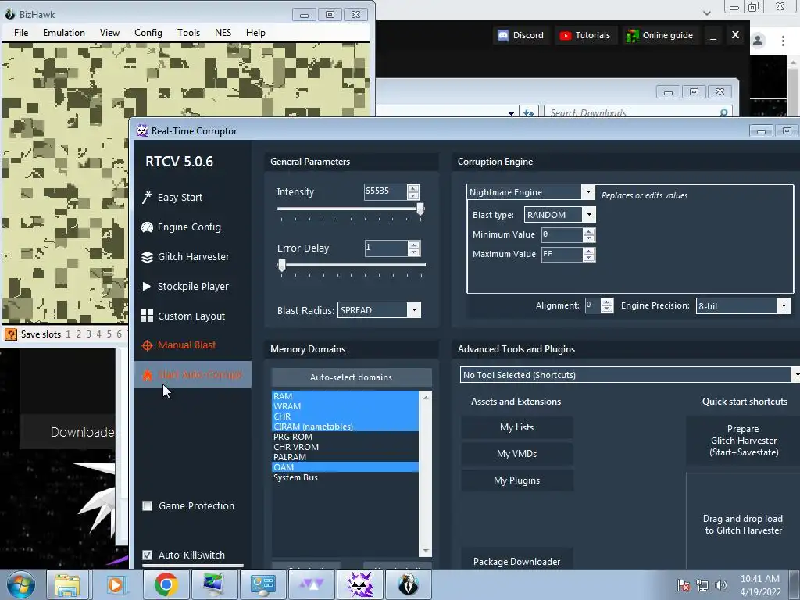Open BizHawk icon in taskbar
800x600 pixels.
(408, 584)
